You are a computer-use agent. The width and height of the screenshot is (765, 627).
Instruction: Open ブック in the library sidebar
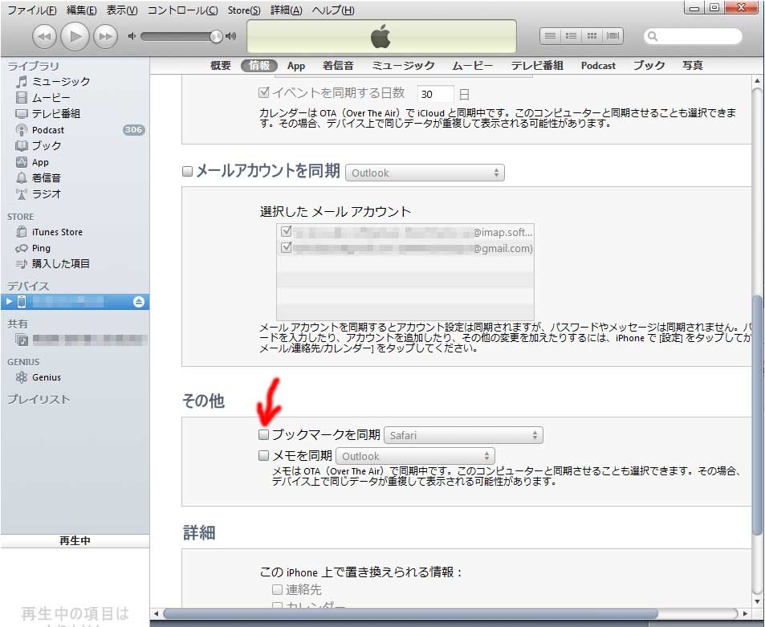click(47, 145)
